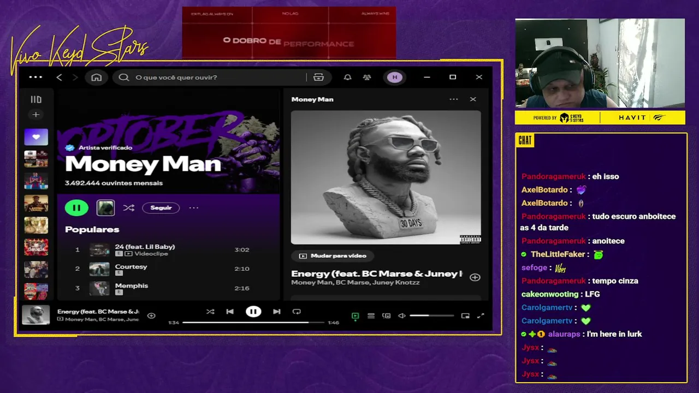This screenshot has width=699, height=393.
Task: Go back with the left arrow
Action: pyautogui.click(x=59, y=78)
